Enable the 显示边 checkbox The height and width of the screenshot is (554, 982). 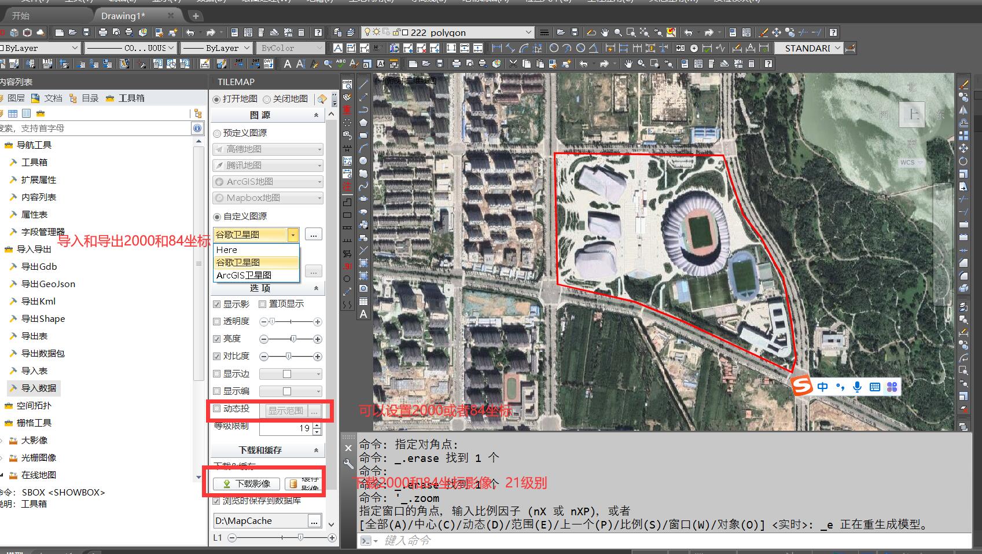point(217,374)
